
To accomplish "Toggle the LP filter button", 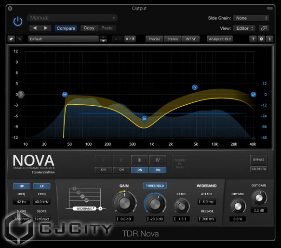I will pos(42,186).
